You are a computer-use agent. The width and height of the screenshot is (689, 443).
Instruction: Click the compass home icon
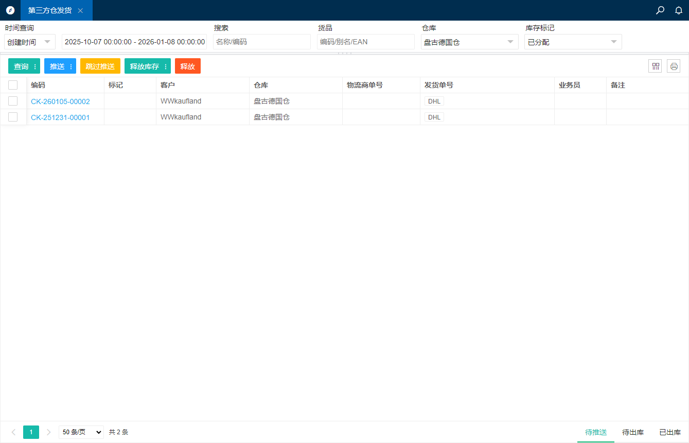[x=10, y=10]
